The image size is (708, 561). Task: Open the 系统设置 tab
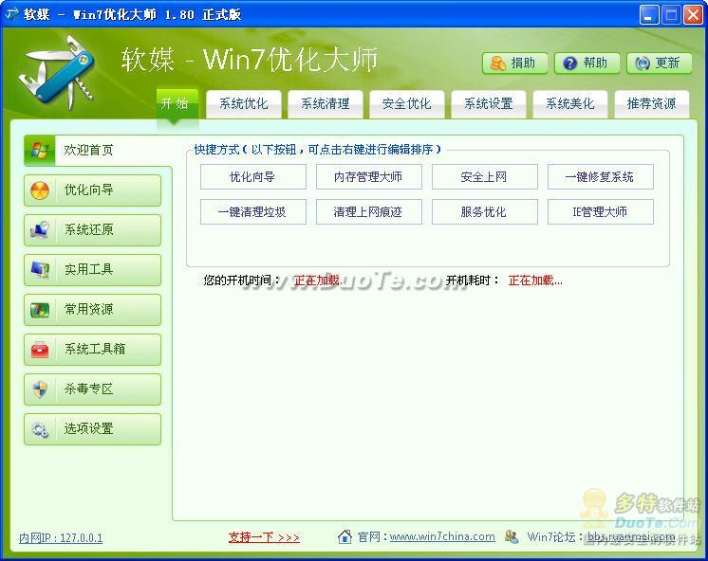tap(489, 104)
